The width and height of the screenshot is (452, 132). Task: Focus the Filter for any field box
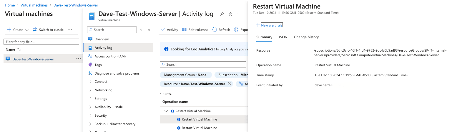pos(41,42)
